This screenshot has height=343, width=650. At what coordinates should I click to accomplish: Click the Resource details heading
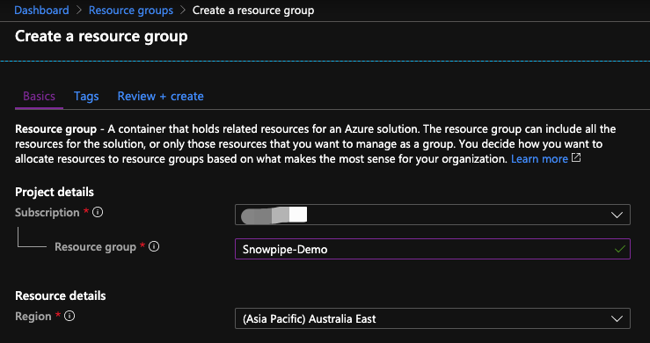pos(60,296)
